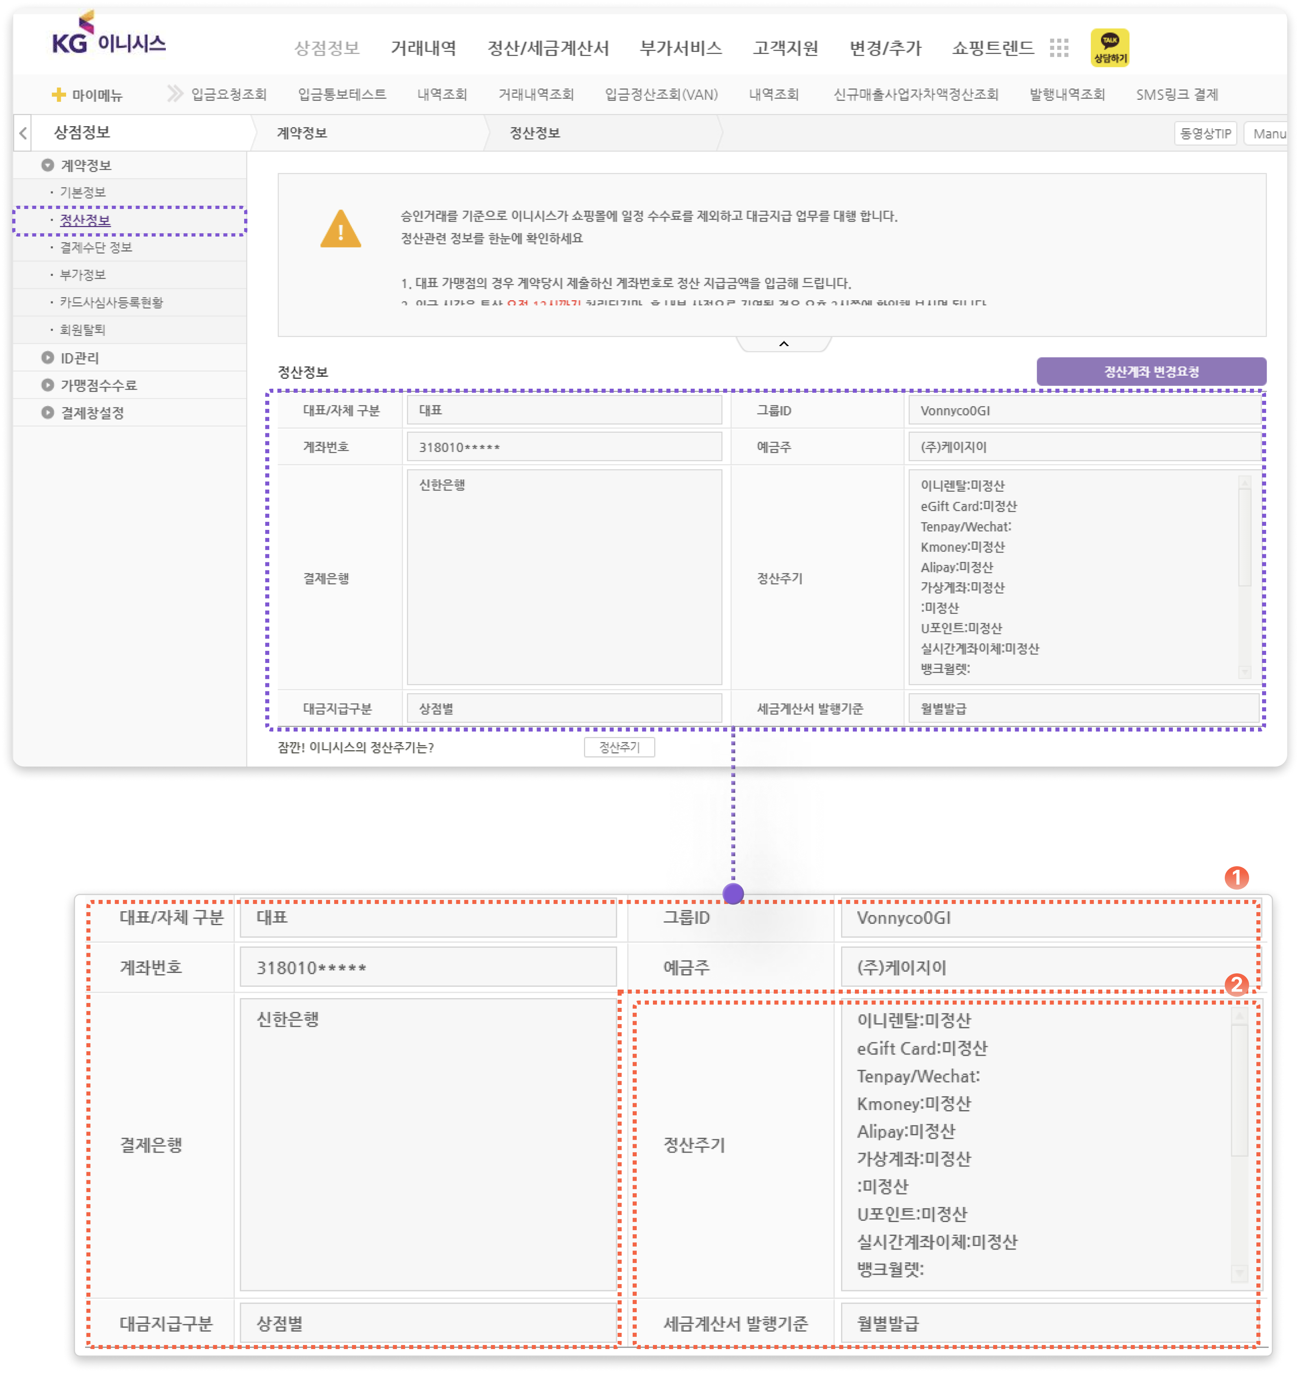The image size is (1301, 1373).
Task: Open the 상점정보 top menu
Action: pyautogui.click(x=326, y=48)
